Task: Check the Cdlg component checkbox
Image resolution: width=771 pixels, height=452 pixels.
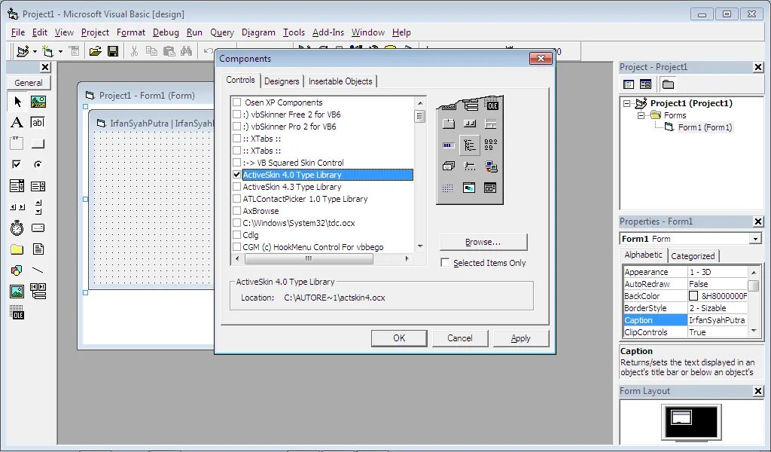Action: pyautogui.click(x=237, y=235)
